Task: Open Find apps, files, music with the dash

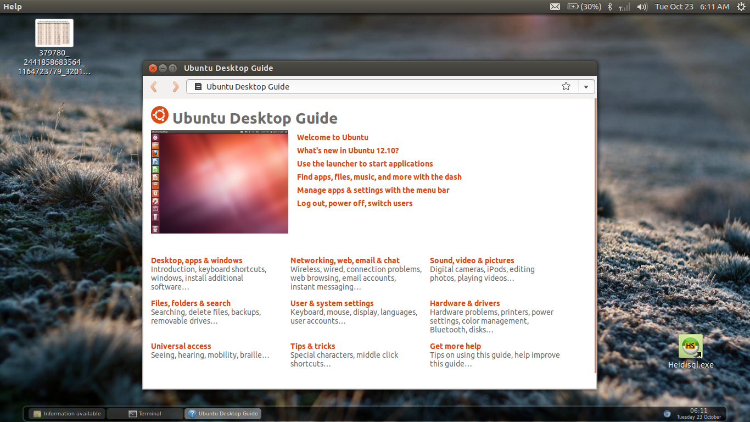Action: [x=379, y=177]
